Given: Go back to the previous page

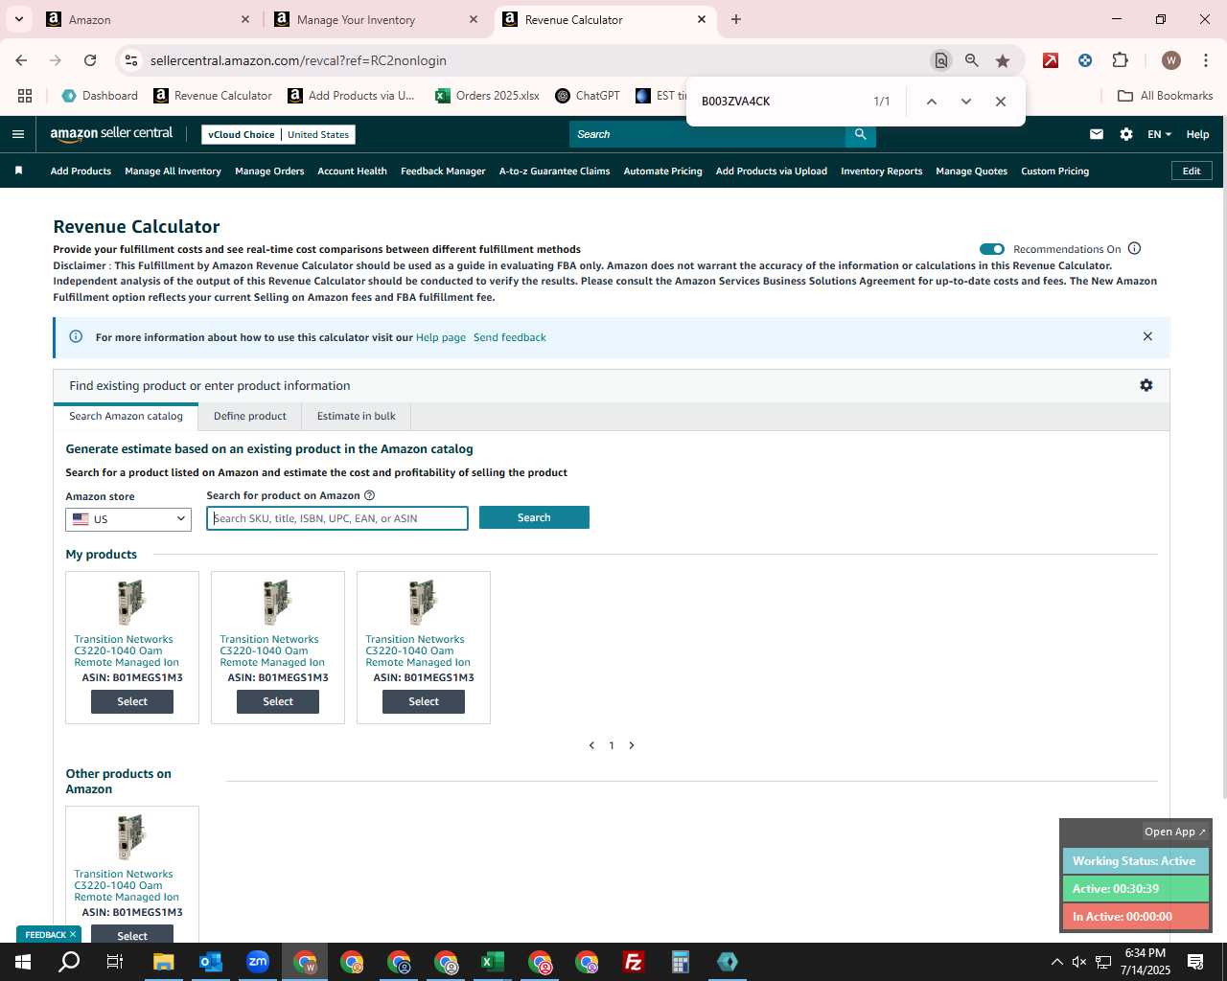Looking at the screenshot, I should point(21,60).
